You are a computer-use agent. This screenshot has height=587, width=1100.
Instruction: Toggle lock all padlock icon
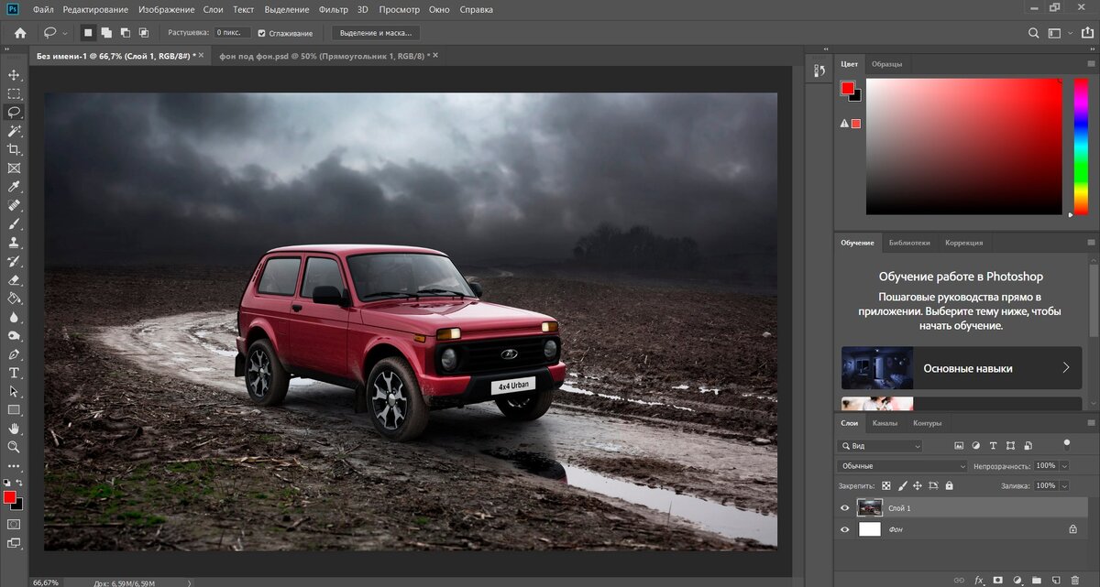coord(950,485)
